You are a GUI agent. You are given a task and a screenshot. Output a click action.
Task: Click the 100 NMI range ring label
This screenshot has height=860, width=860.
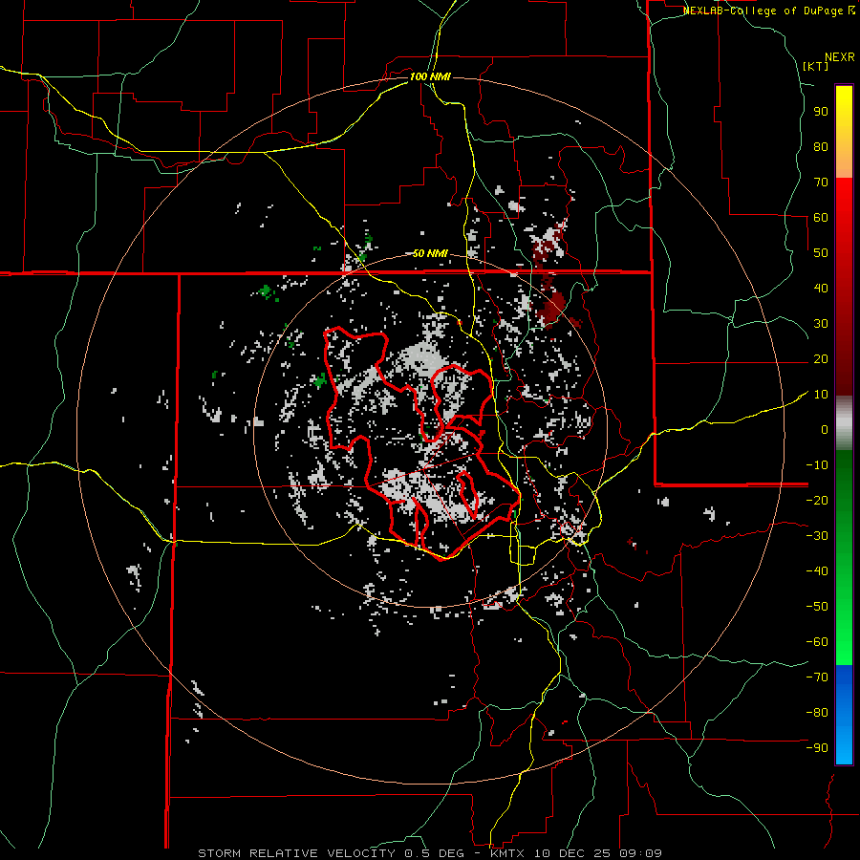(x=430, y=75)
